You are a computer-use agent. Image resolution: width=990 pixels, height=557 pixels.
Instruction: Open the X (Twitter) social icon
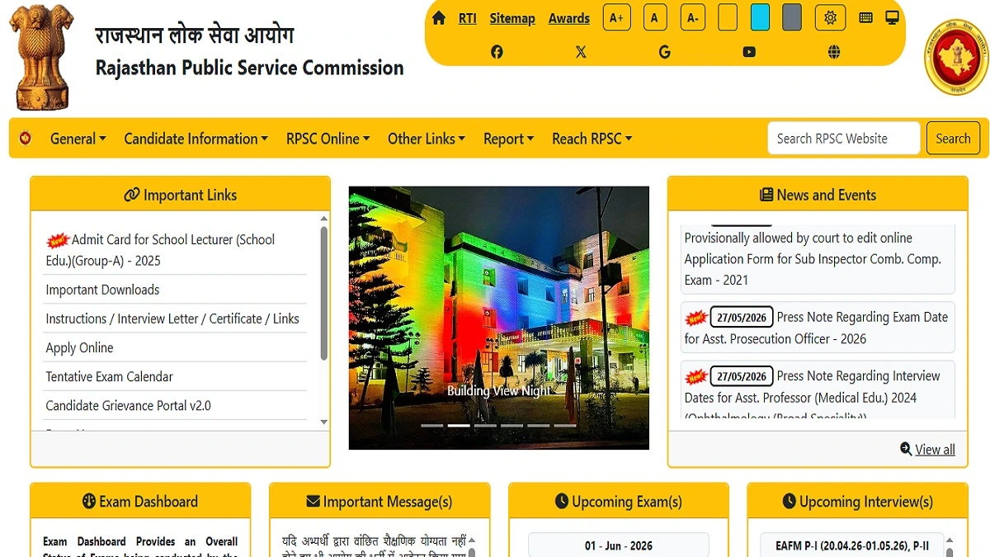581,52
